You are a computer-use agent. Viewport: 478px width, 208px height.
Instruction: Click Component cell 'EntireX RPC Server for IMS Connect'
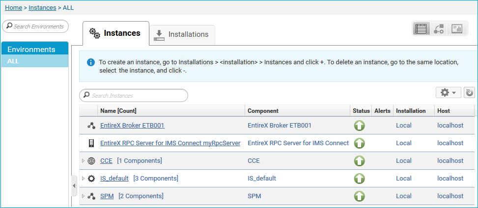298,143
